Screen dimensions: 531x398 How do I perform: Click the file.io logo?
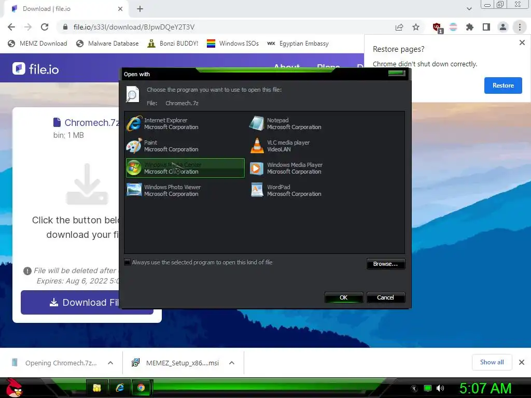point(36,69)
